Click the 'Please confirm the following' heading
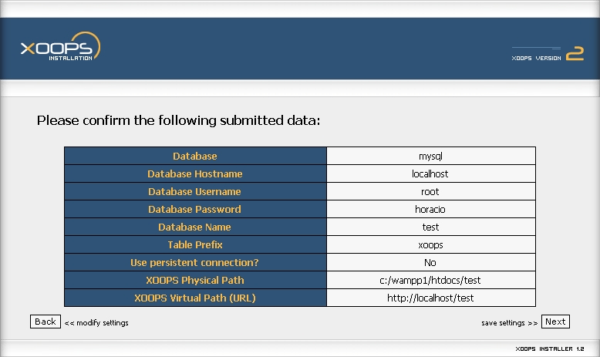 click(x=178, y=120)
